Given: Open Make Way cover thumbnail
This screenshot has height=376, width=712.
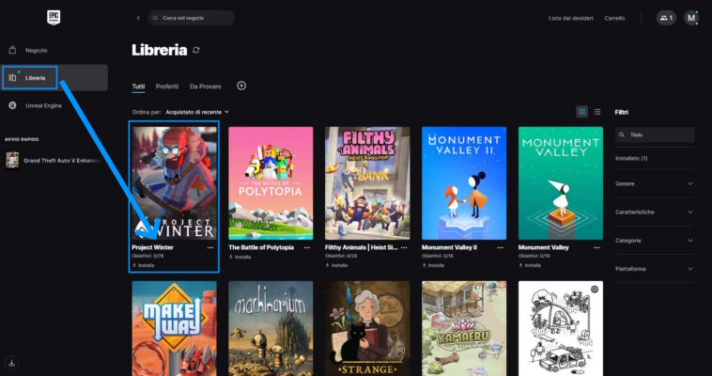Looking at the screenshot, I should pos(175,328).
